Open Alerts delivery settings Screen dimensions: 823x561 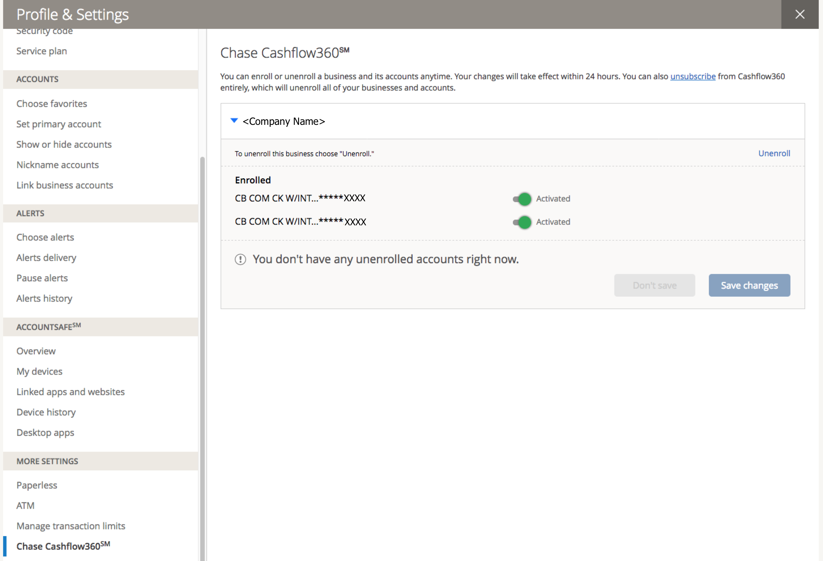point(46,258)
